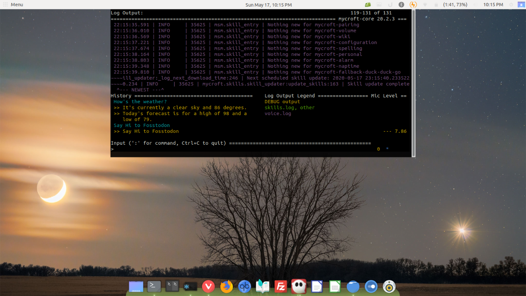The image size is (526, 296).
Task: Open LibreOffice Calc from the dock
Action: (335, 286)
